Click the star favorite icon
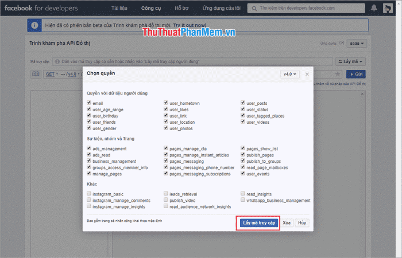 click(338, 74)
